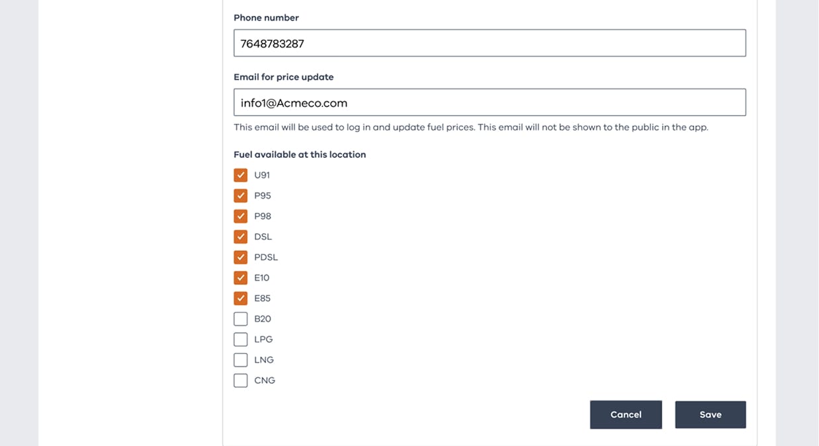
Task: Untick the PDSL fuel checkbox
Action: pyautogui.click(x=241, y=257)
